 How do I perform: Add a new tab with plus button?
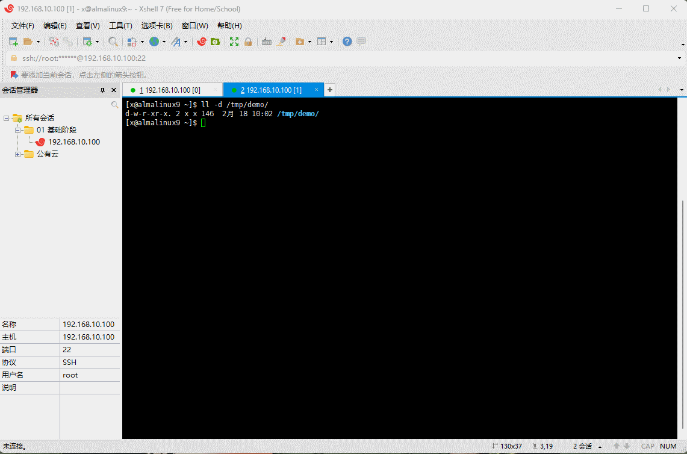[x=329, y=90]
